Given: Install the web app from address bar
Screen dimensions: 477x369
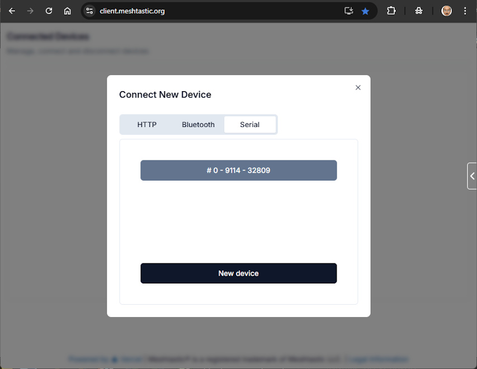Looking at the screenshot, I should tap(348, 11).
